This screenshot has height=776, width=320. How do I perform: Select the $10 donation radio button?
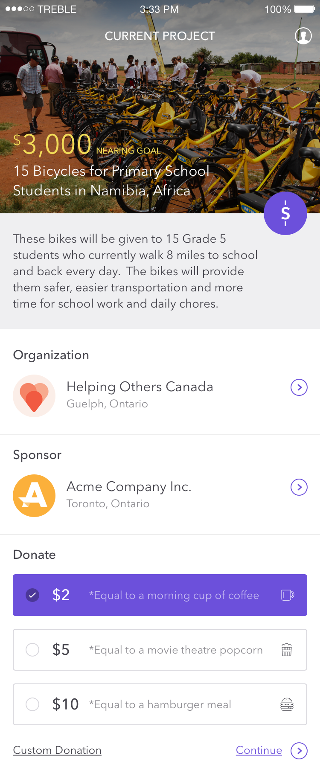(x=32, y=704)
